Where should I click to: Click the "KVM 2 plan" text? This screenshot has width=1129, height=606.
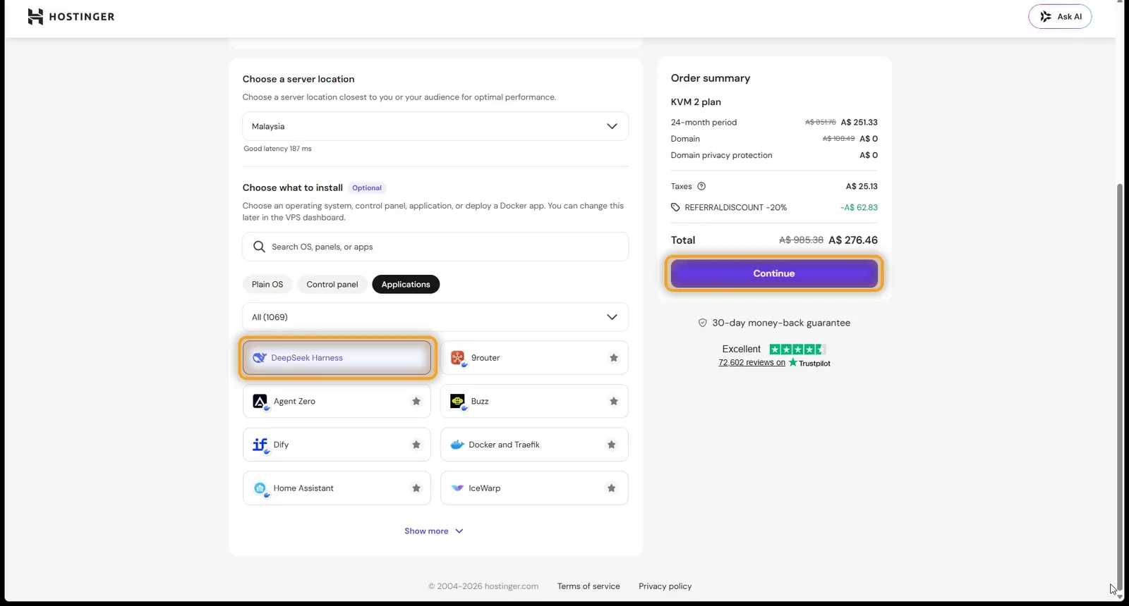tap(696, 102)
